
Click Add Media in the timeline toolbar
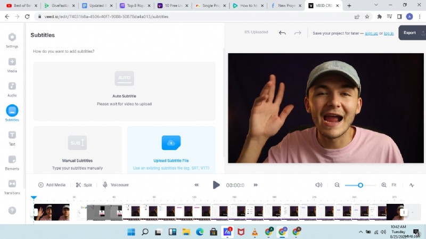52,185
